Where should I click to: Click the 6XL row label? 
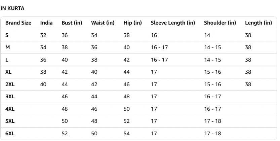[x=10, y=134]
